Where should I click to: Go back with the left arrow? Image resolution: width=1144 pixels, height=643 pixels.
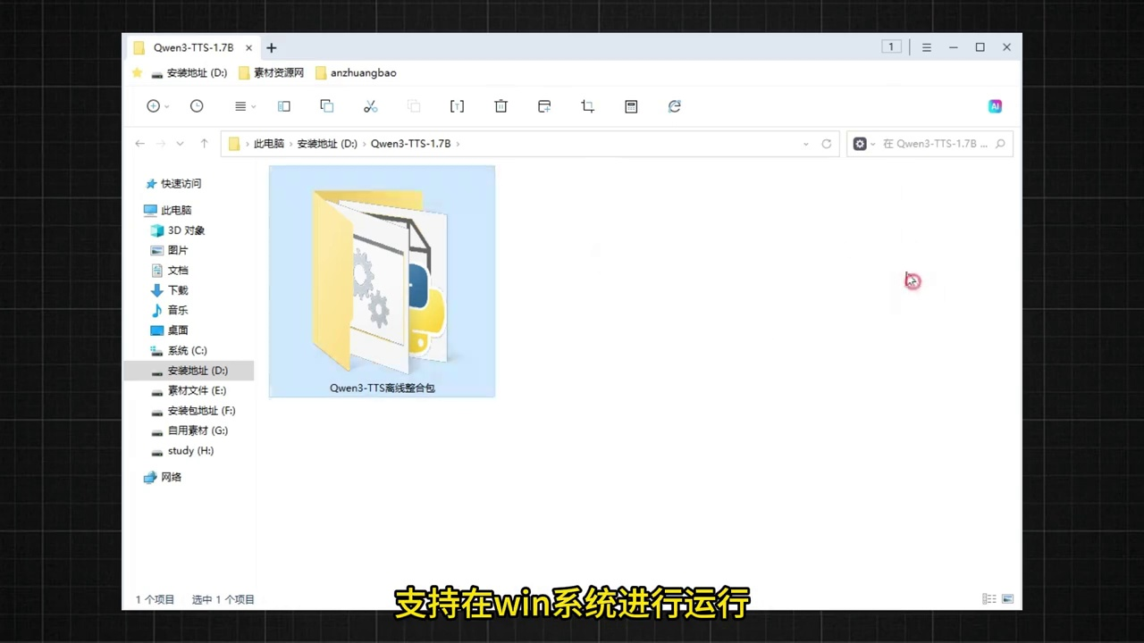coord(140,144)
